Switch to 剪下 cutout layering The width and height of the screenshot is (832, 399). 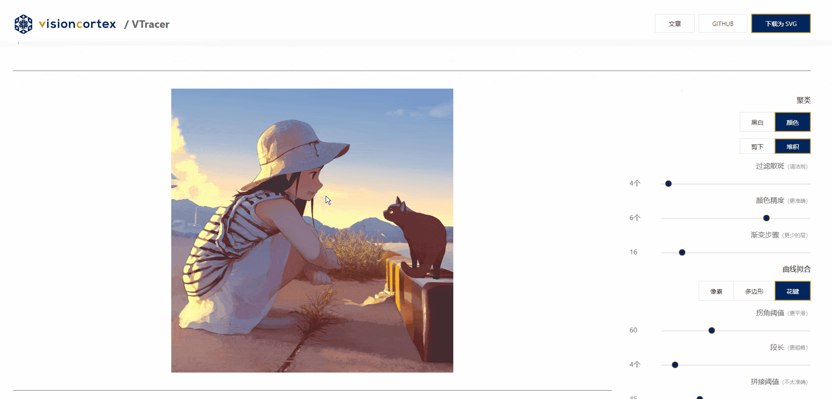coord(757,146)
